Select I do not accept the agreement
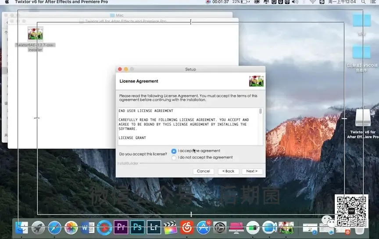 tap(174, 158)
